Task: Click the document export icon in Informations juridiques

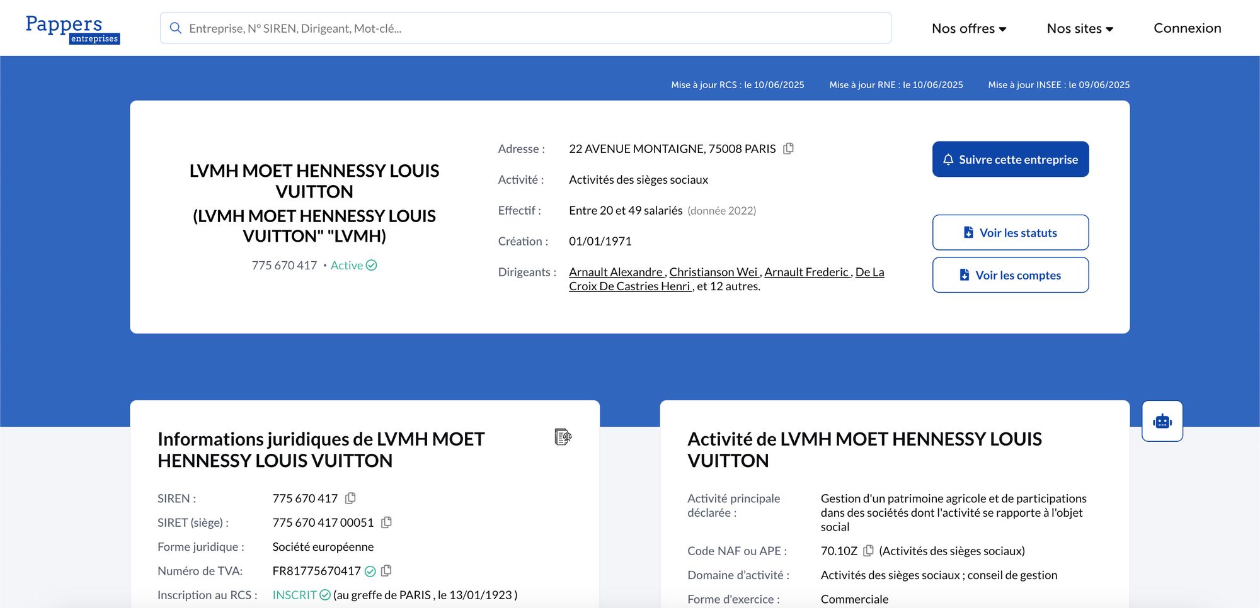Action: 563,436
